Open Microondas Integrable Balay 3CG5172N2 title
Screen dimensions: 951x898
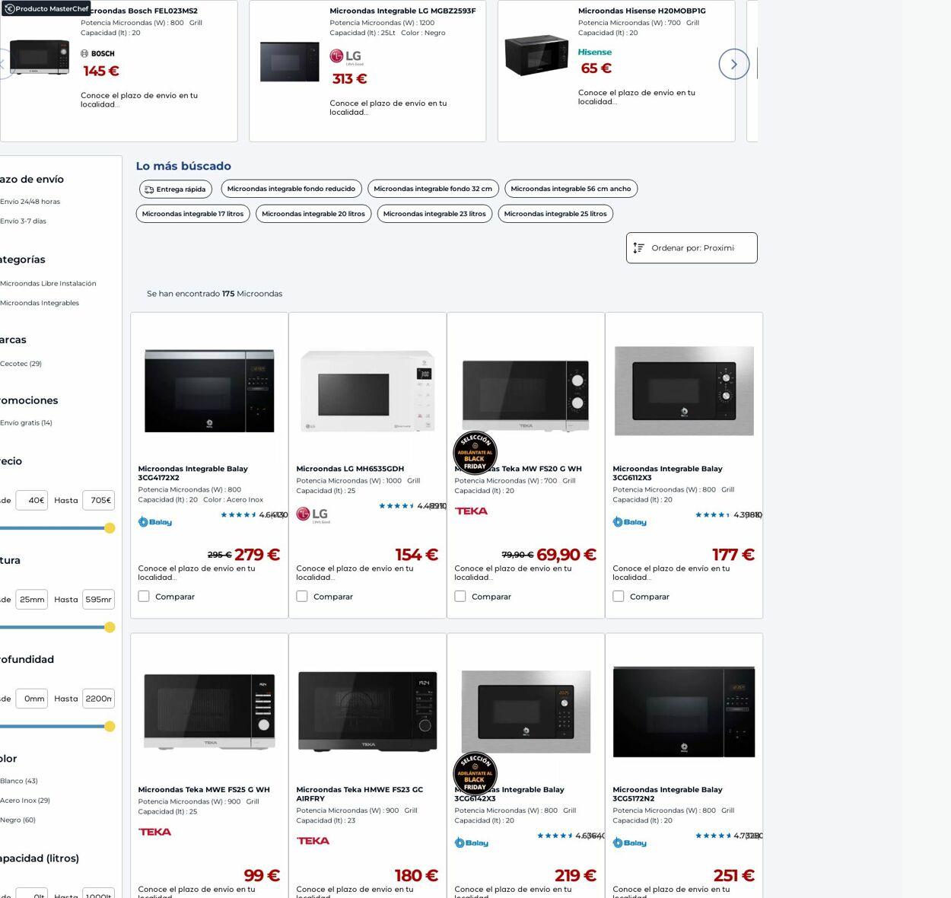click(x=667, y=794)
